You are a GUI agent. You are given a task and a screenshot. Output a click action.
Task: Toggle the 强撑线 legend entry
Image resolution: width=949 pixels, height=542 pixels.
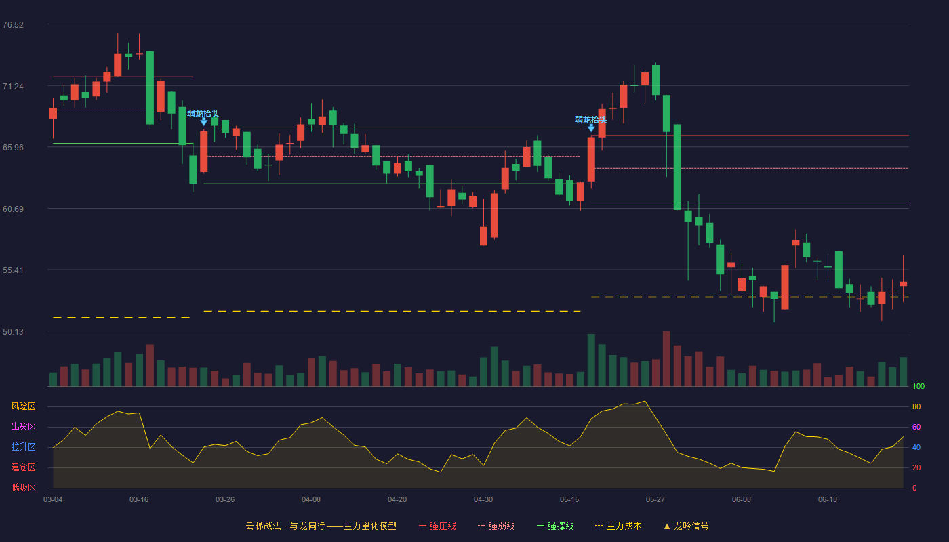555,526
